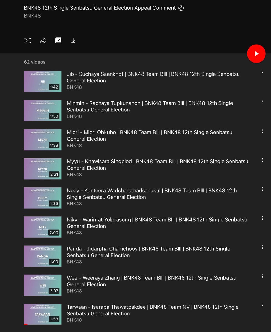Play Miori - Miori Ohkubo video title
The width and height of the screenshot is (271, 332).
[150, 136]
